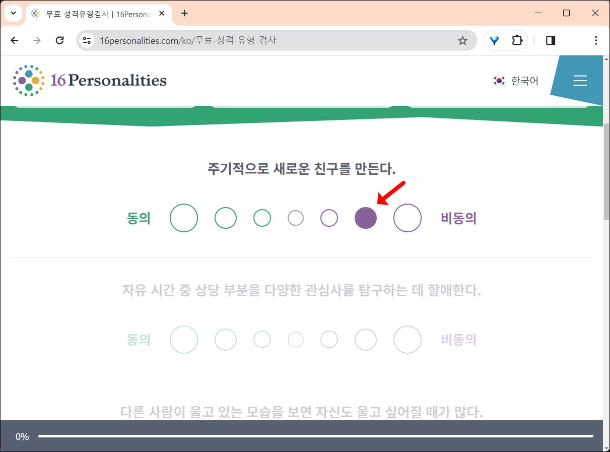Viewport: 610px width, 452px height.
Task: Open the hamburger navigation menu
Action: coord(580,80)
